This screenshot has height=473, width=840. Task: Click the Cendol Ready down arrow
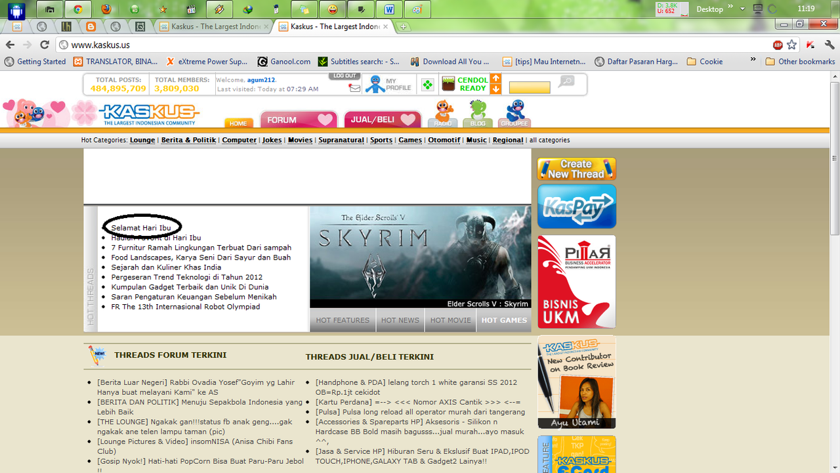click(x=496, y=89)
